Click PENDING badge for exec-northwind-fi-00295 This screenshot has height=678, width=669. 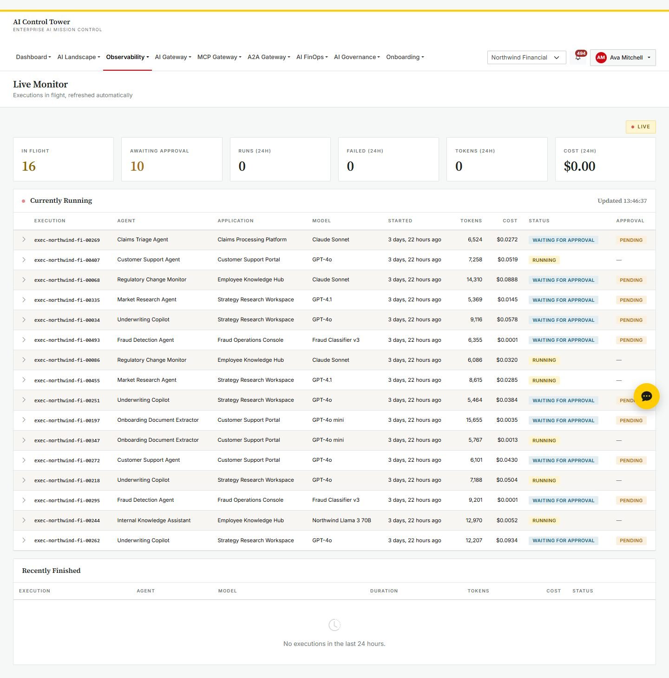point(631,500)
